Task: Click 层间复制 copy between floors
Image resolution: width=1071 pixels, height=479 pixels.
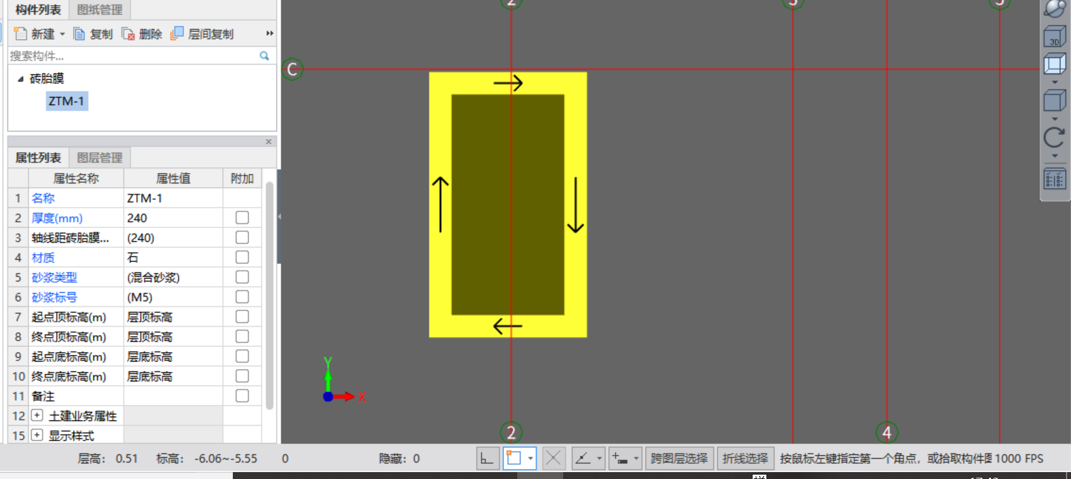Action: click(x=202, y=34)
